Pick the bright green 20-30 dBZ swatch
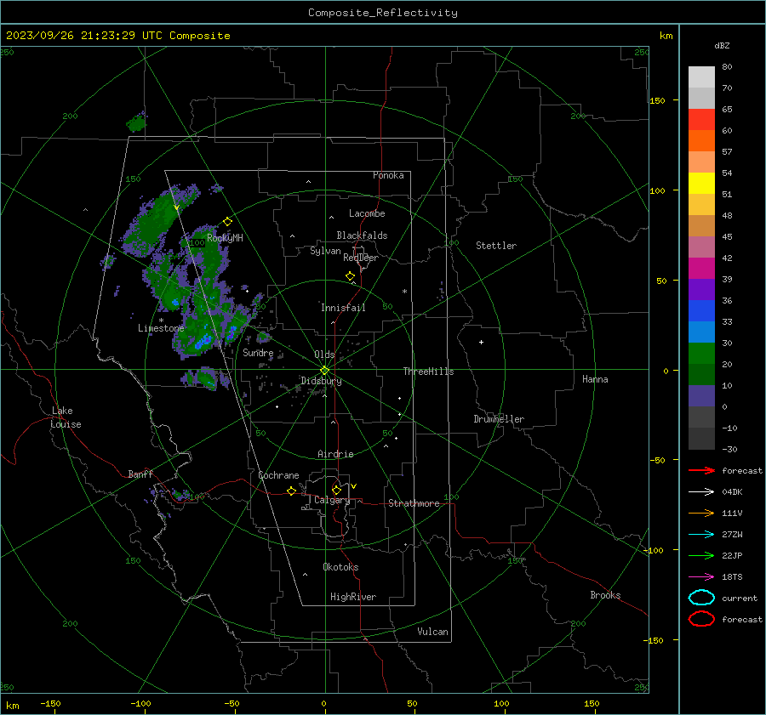Viewport: 766px width, 715px height. [x=701, y=354]
